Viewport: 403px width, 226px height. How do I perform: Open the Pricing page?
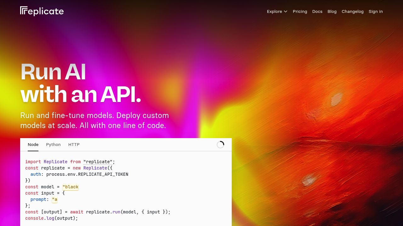pyautogui.click(x=300, y=12)
